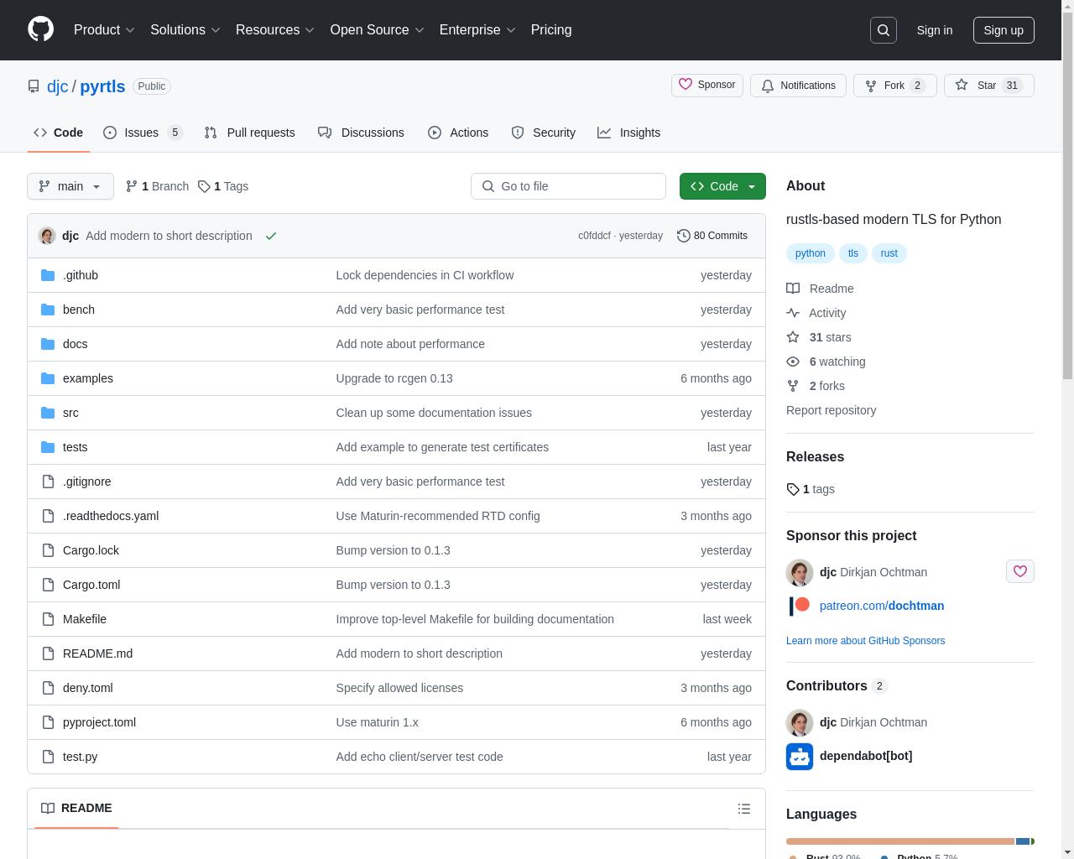Image resolution: width=1074 pixels, height=859 pixels.
Task: Click djc avatar in the commit header
Action: pyautogui.click(x=47, y=236)
